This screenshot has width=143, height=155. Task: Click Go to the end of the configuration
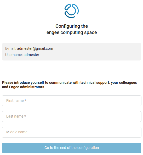[x=72, y=148]
